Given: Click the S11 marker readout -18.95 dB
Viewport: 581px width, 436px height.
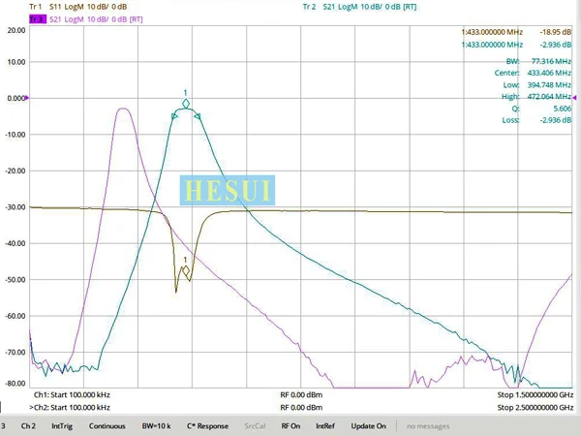Looking at the screenshot, I should [556, 32].
